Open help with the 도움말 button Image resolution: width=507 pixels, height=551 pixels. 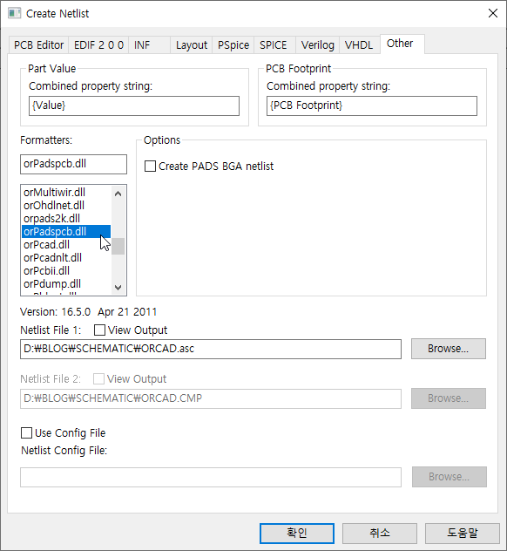(462, 533)
